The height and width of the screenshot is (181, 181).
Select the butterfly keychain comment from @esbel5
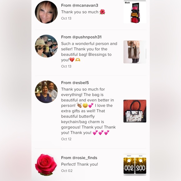tap(88, 111)
